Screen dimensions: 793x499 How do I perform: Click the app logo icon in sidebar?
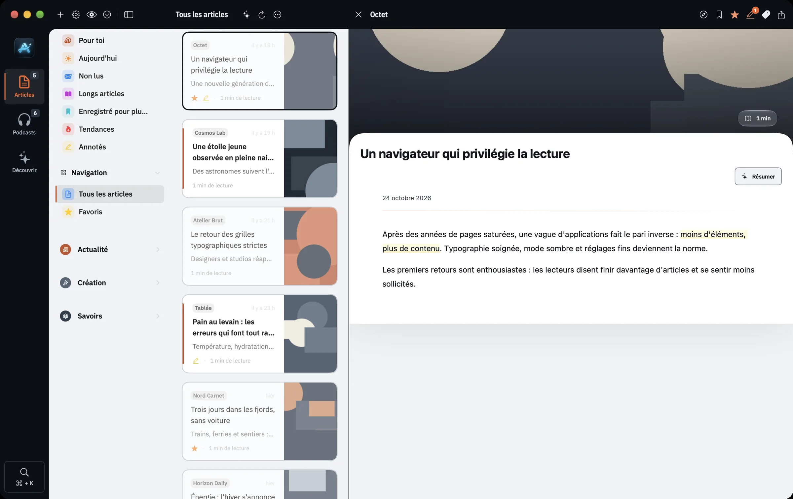click(24, 48)
